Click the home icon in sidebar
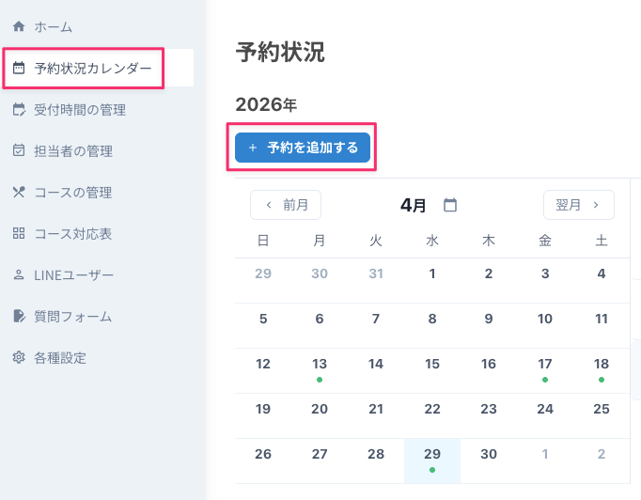Viewport: 641px width, 500px height. coord(19,26)
